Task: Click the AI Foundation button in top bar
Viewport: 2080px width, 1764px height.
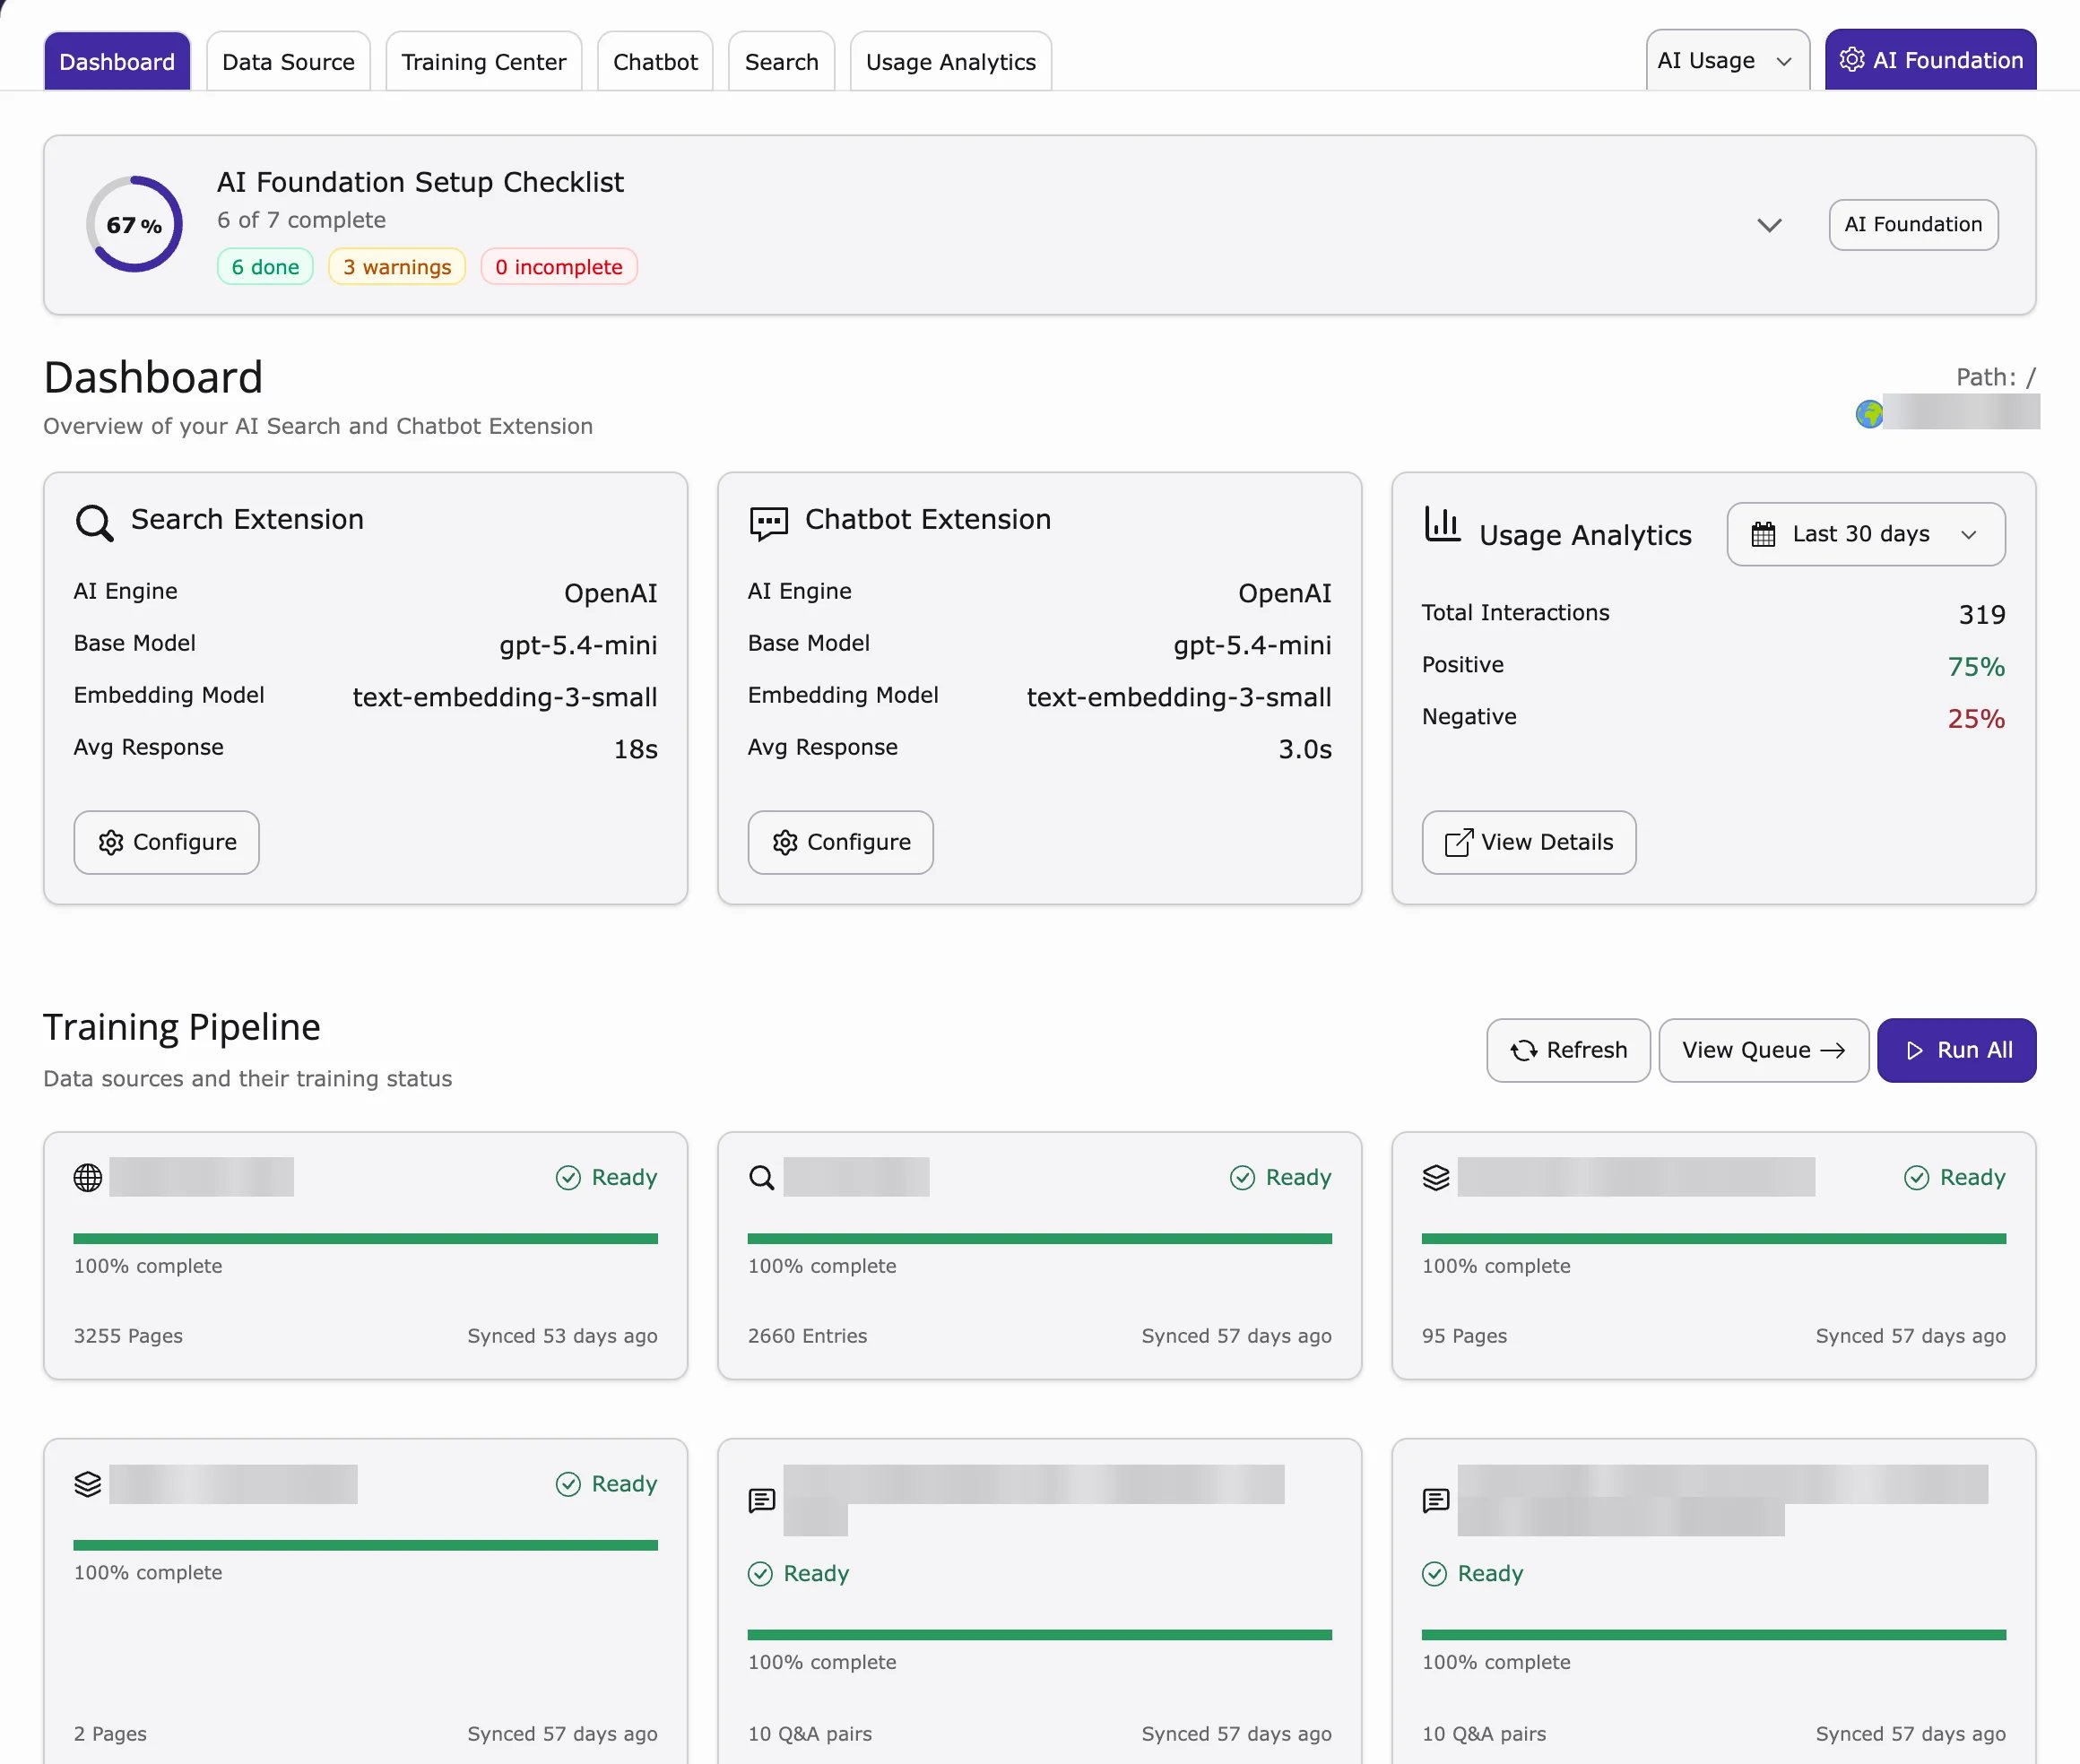Action: point(1930,60)
